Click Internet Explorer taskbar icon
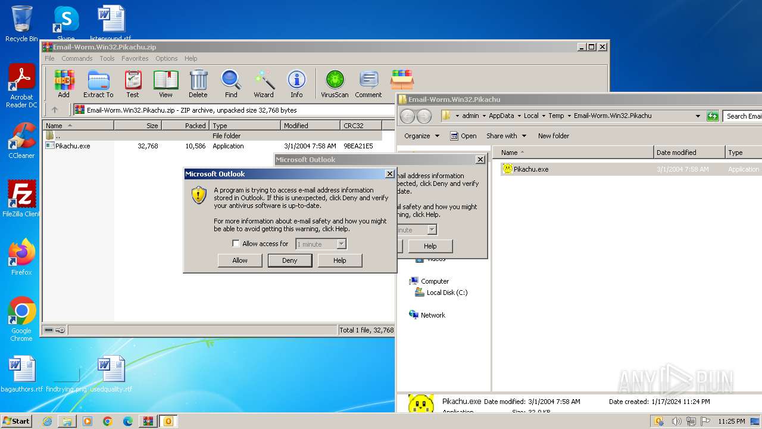The height and width of the screenshot is (429, 762). pos(47,421)
